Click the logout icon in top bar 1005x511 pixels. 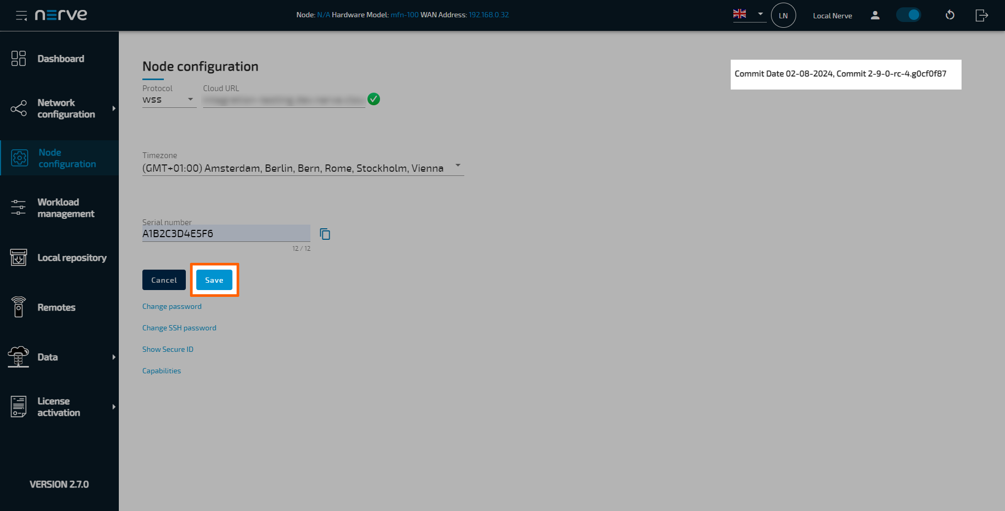[x=982, y=15]
